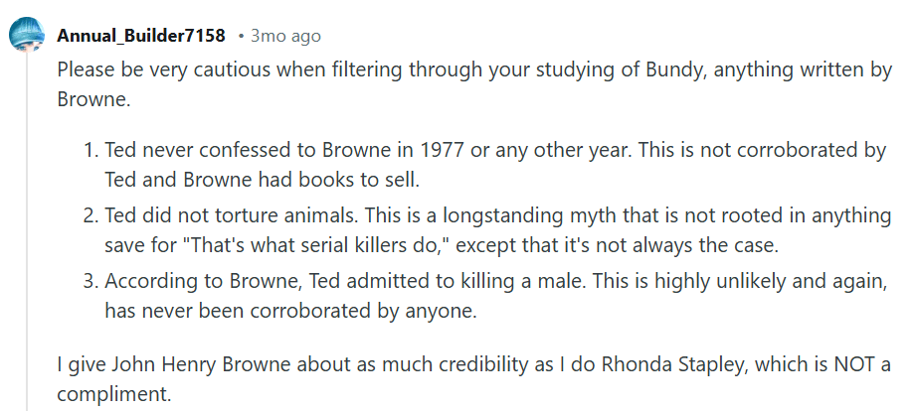
Task: Click the list marker number "1."
Action: [90, 151]
